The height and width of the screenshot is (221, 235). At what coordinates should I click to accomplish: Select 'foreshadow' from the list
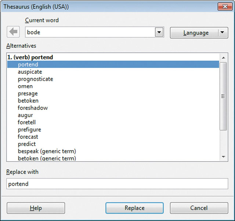pos(33,108)
